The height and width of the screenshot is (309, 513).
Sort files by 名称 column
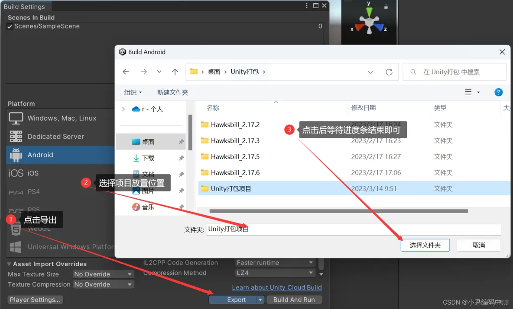click(213, 108)
